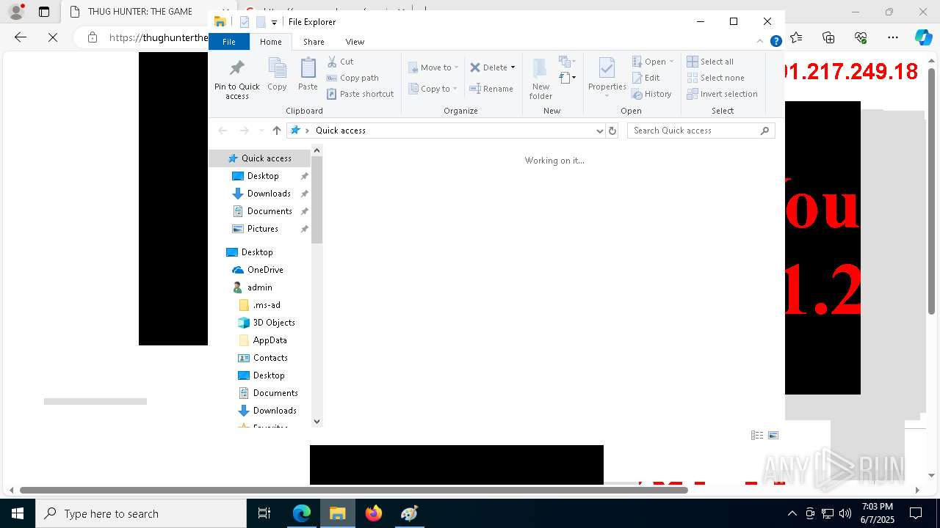
Task: Click the Windows Start button
Action: coord(18,513)
